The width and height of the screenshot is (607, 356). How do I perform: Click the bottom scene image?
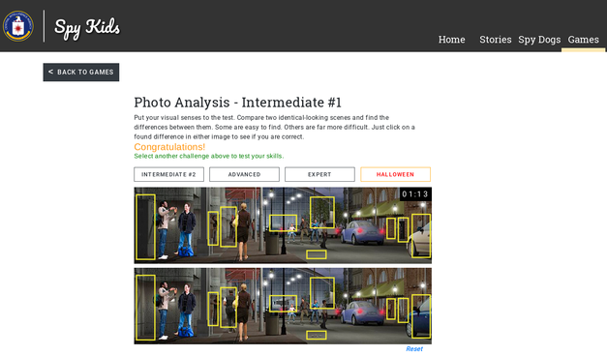pyautogui.click(x=283, y=306)
